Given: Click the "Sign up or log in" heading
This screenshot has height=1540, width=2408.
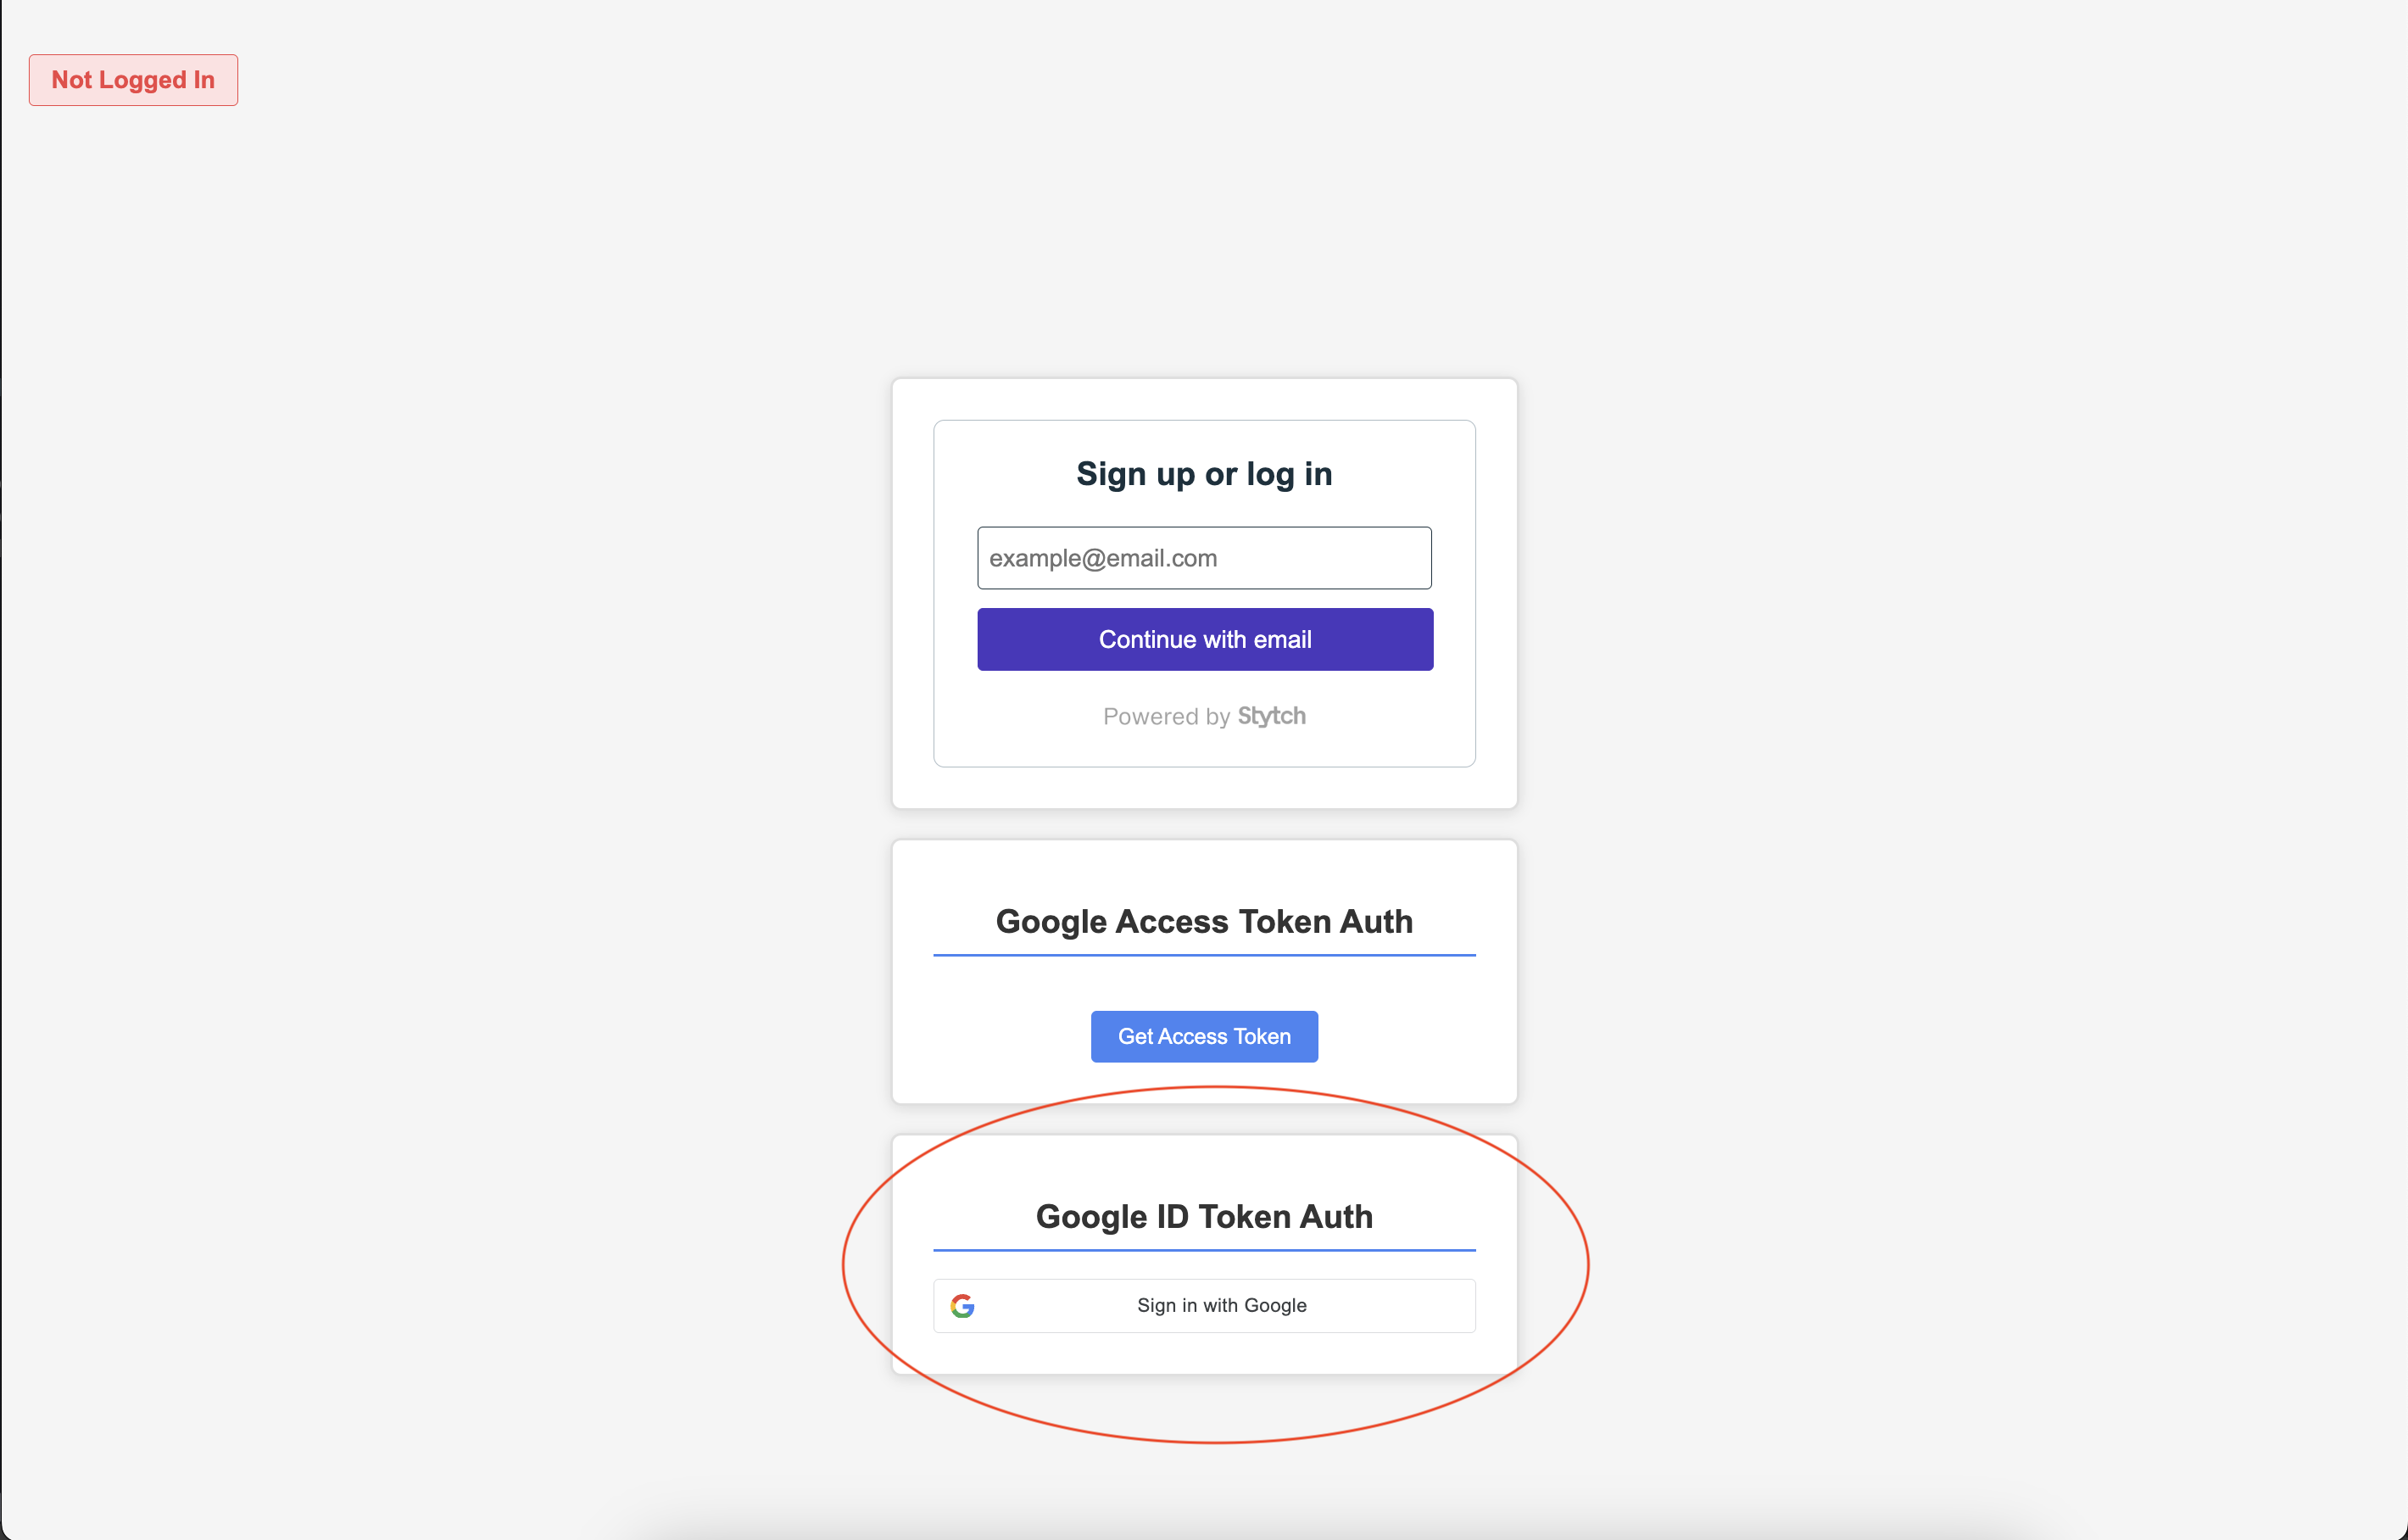Looking at the screenshot, I should click(1204, 474).
